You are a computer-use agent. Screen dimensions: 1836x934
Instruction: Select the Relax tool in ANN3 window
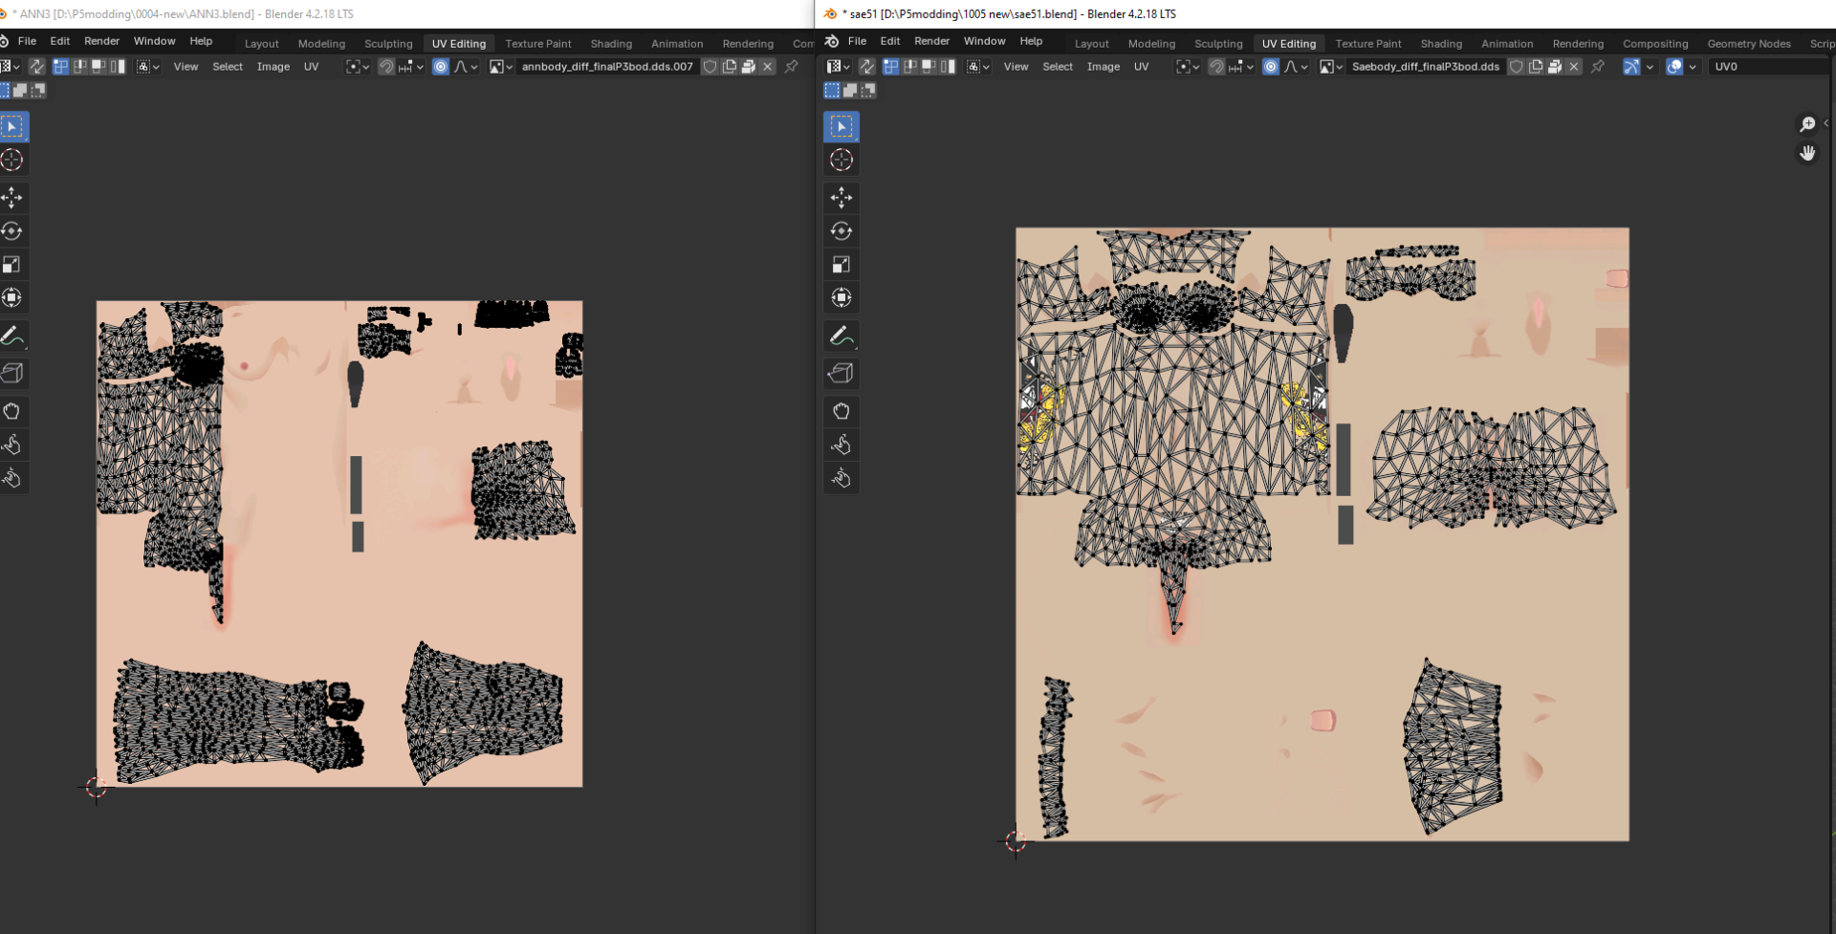coord(12,445)
